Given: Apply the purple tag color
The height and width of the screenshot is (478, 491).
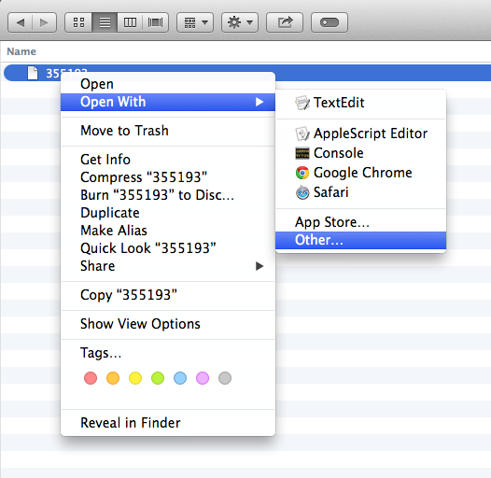Looking at the screenshot, I should click(x=203, y=378).
